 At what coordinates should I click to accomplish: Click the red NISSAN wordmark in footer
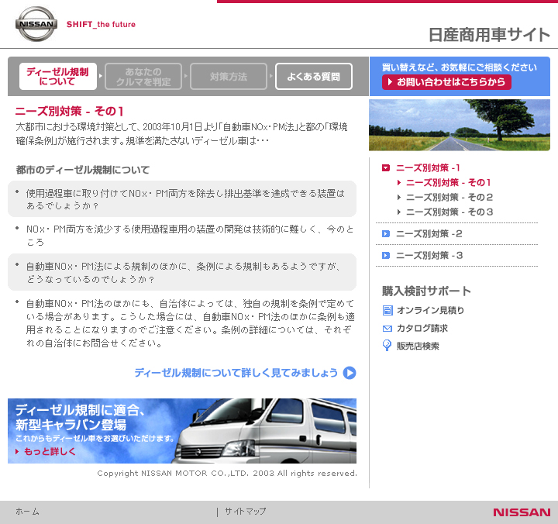522,512
